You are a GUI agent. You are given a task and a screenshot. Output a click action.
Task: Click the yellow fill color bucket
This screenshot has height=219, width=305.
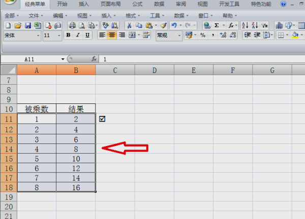click(295, 35)
